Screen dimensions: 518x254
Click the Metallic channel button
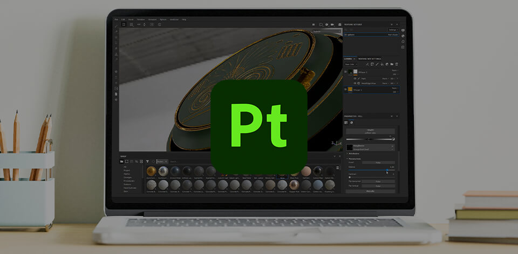pos(370,191)
